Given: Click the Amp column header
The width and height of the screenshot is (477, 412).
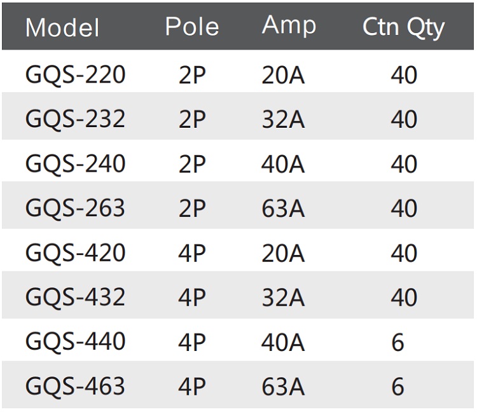Looking at the screenshot, I should [x=289, y=25].
